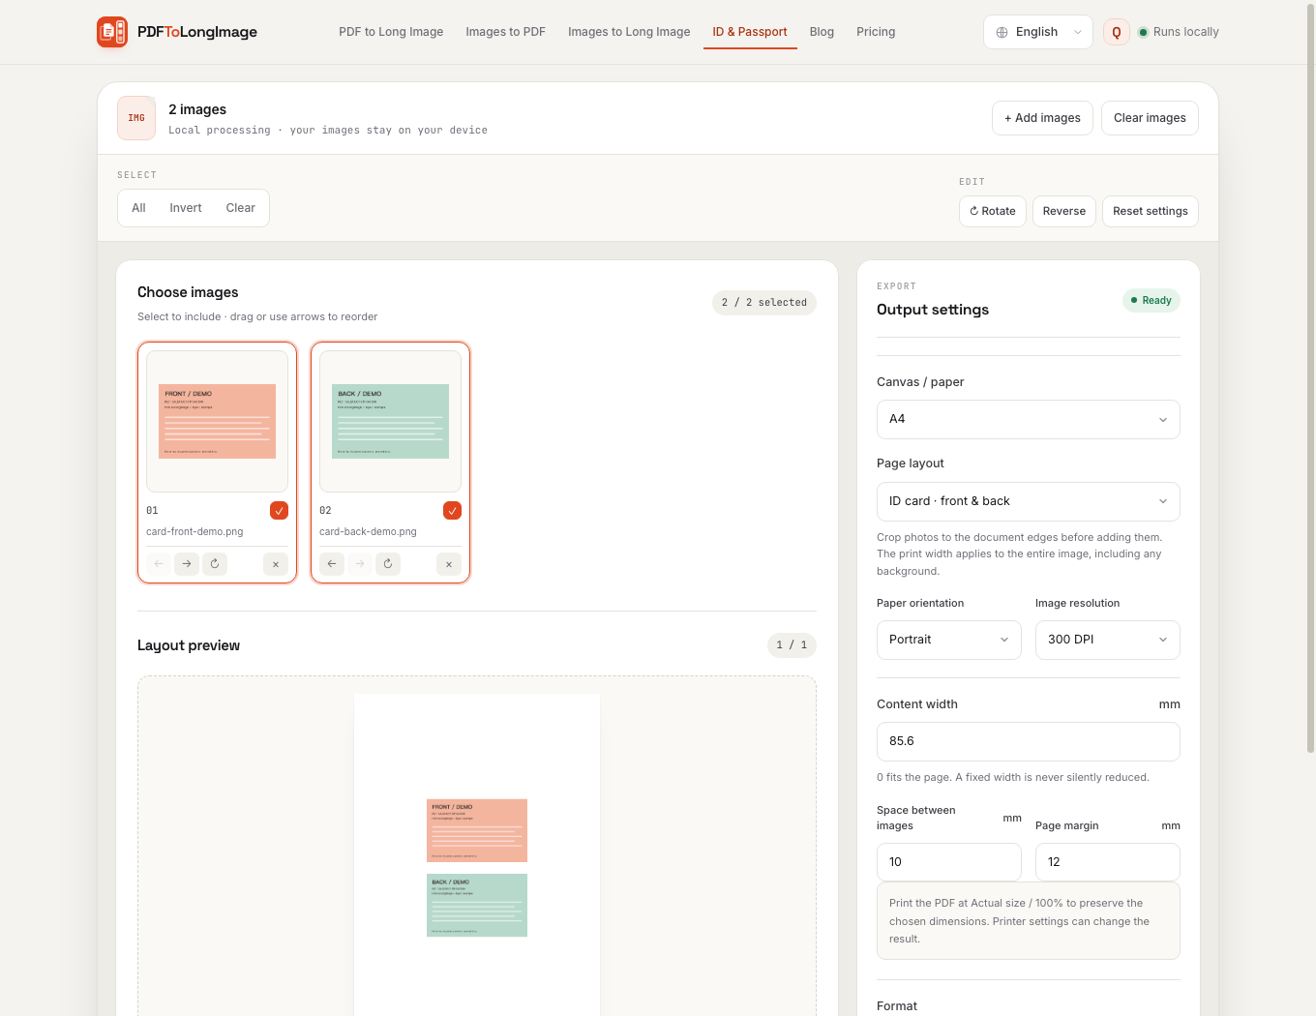The image size is (1316, 1016).
Task: Click the Space between images field
Action: point(949,862)
